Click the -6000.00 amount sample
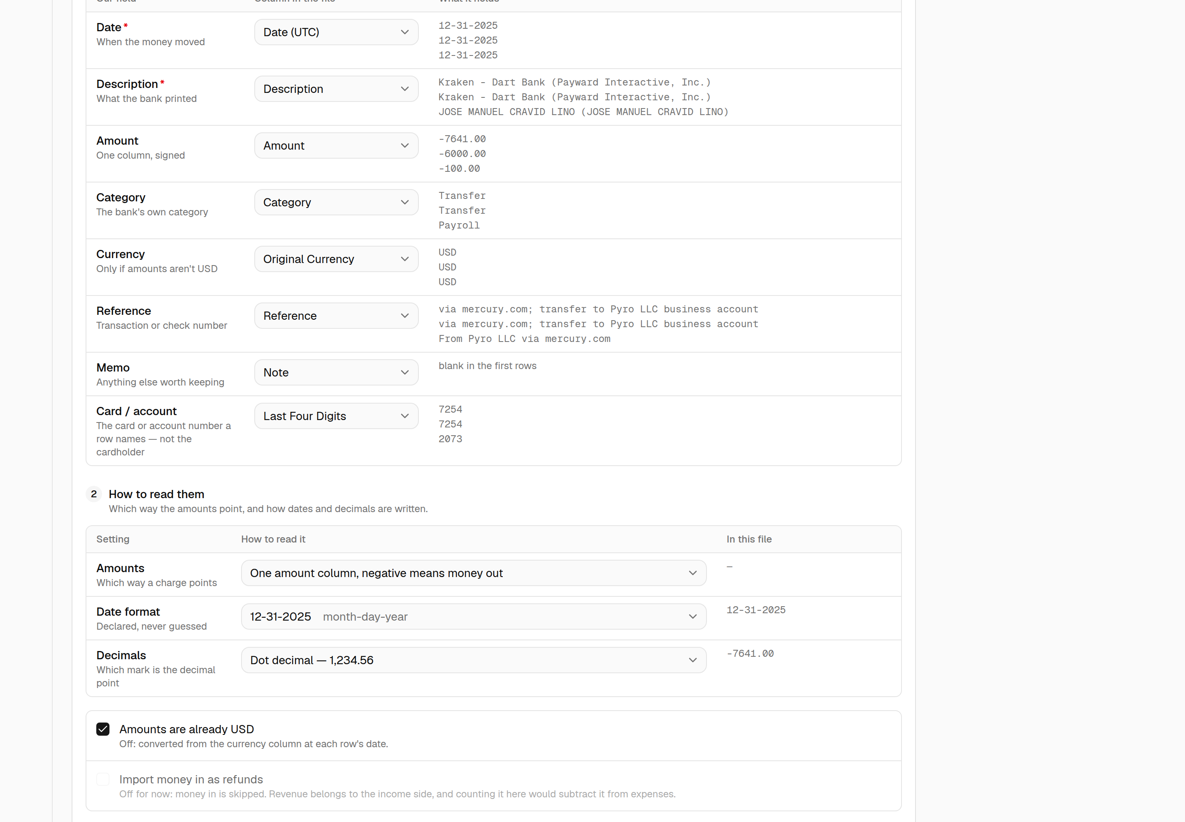1185x822 pixels. tap(462, 153)
